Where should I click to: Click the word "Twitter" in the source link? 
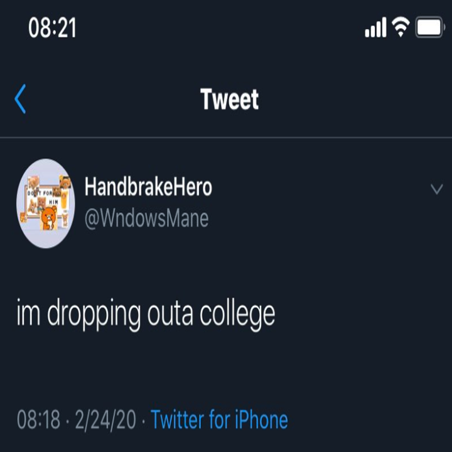click(183, 419)
